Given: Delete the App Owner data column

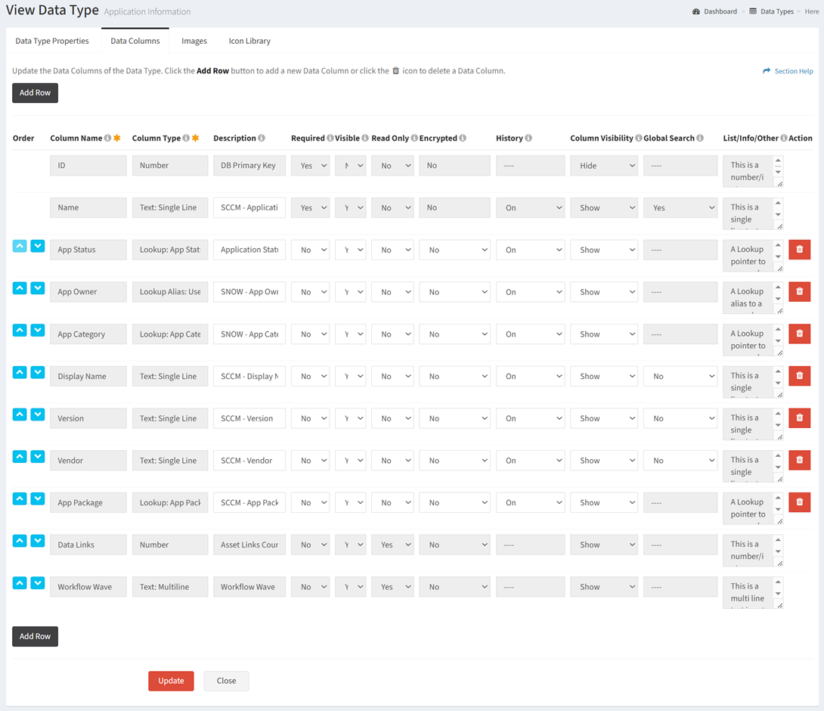Looking at the screenshot, I should 799,291.
